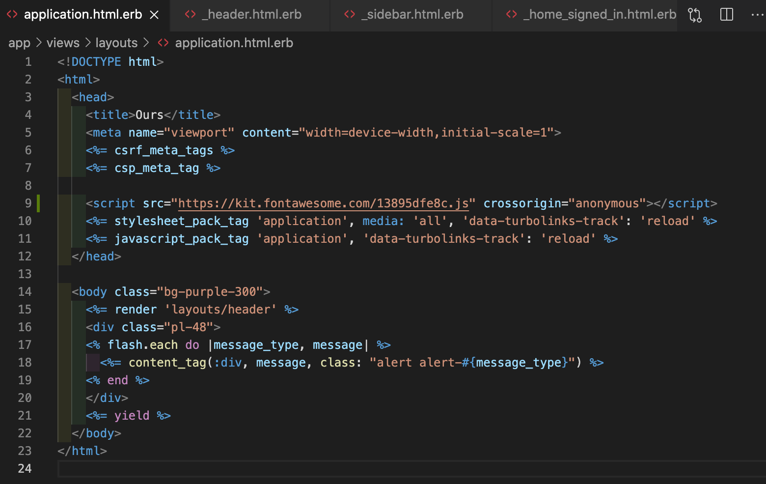This screenshot has width=766, height=484.
Task: Click the 'app' breadcrumb segment
Action: [20, 43]
